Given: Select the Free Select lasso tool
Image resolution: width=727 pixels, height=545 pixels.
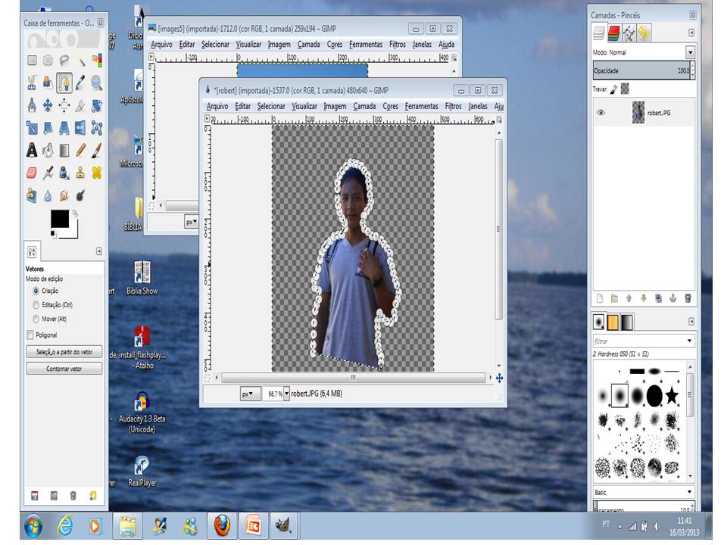Looking at the screenshot, I should point(64,61).
